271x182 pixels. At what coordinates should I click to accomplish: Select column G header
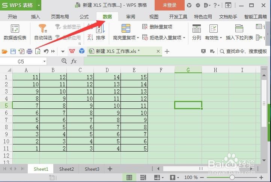188,70
